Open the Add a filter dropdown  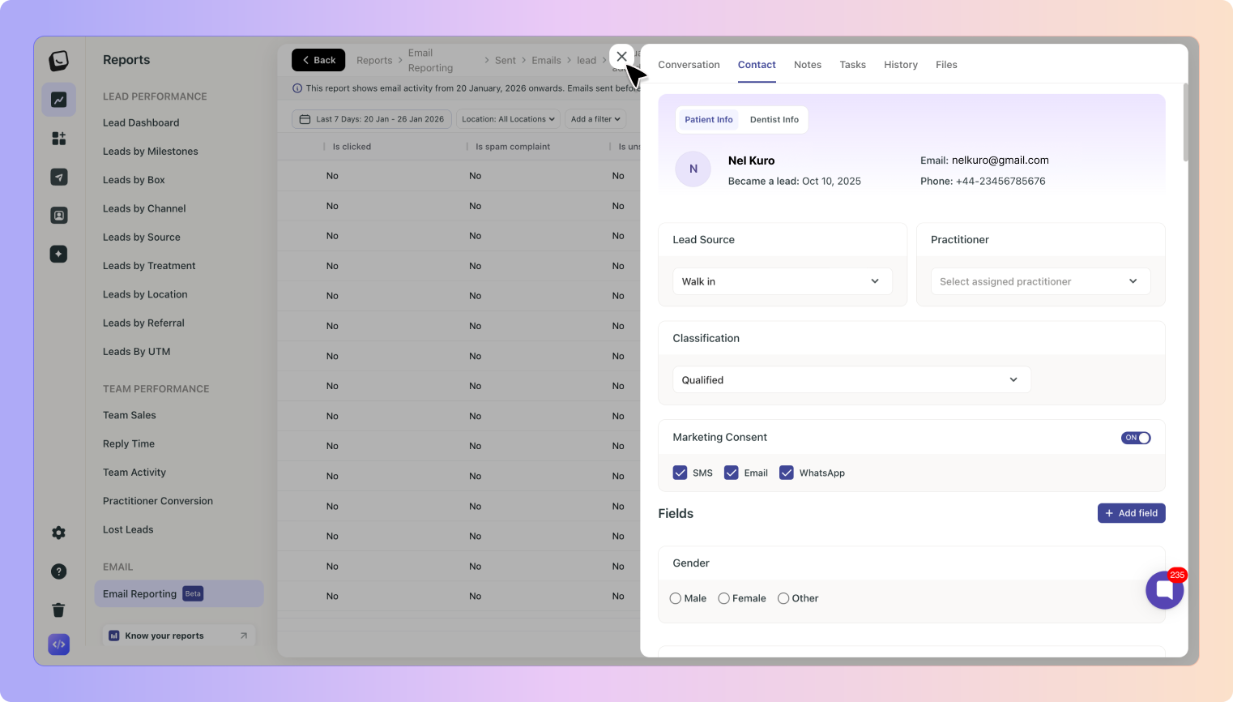click(x=595, y=119)
